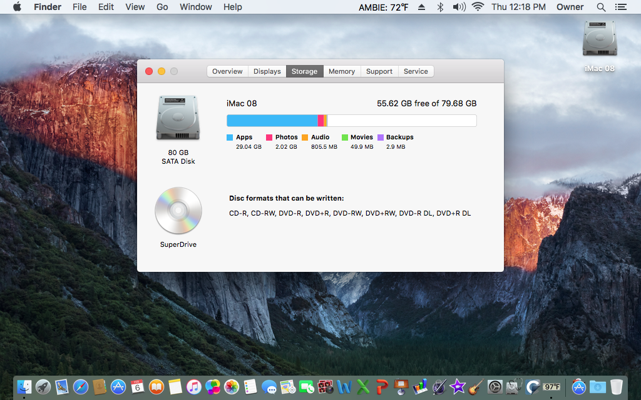Click the 80 GB SATA Disk icon
Viewport: 641px width, 400px height.
tap(178, 117)
